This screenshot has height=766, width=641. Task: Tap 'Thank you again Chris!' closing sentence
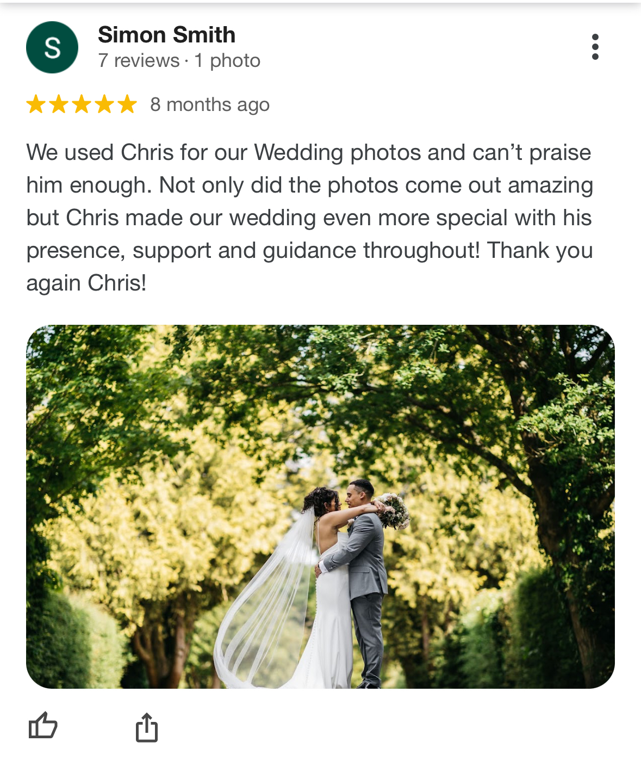pos(309,267)
